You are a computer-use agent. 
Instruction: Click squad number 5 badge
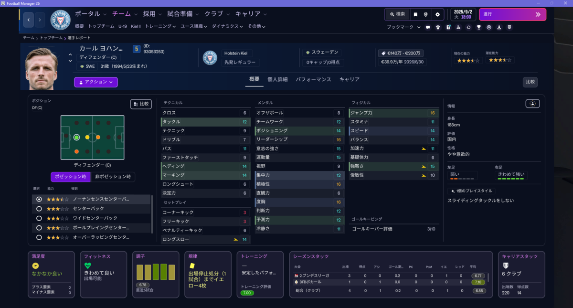pyautogui.click(x=137, y=49)
